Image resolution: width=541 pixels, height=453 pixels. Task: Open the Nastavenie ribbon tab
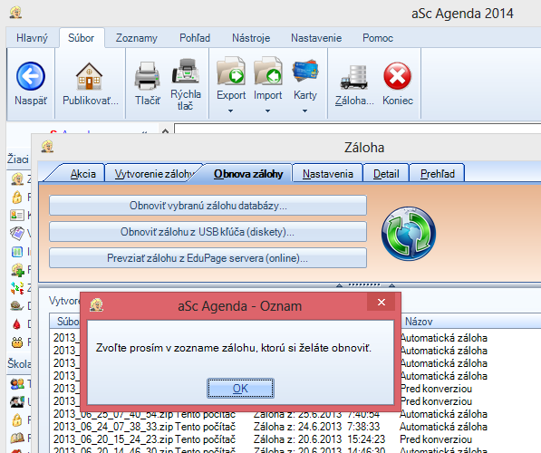(316, 38)
